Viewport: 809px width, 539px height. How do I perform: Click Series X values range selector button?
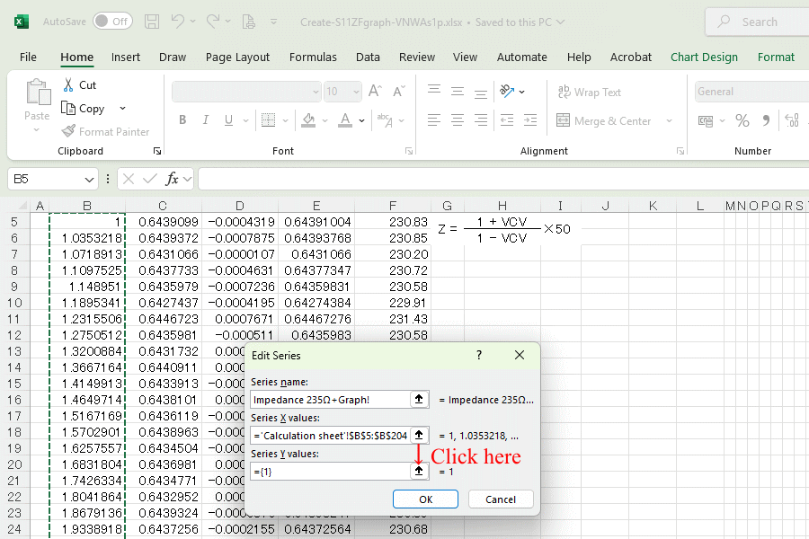pos(419,436)
